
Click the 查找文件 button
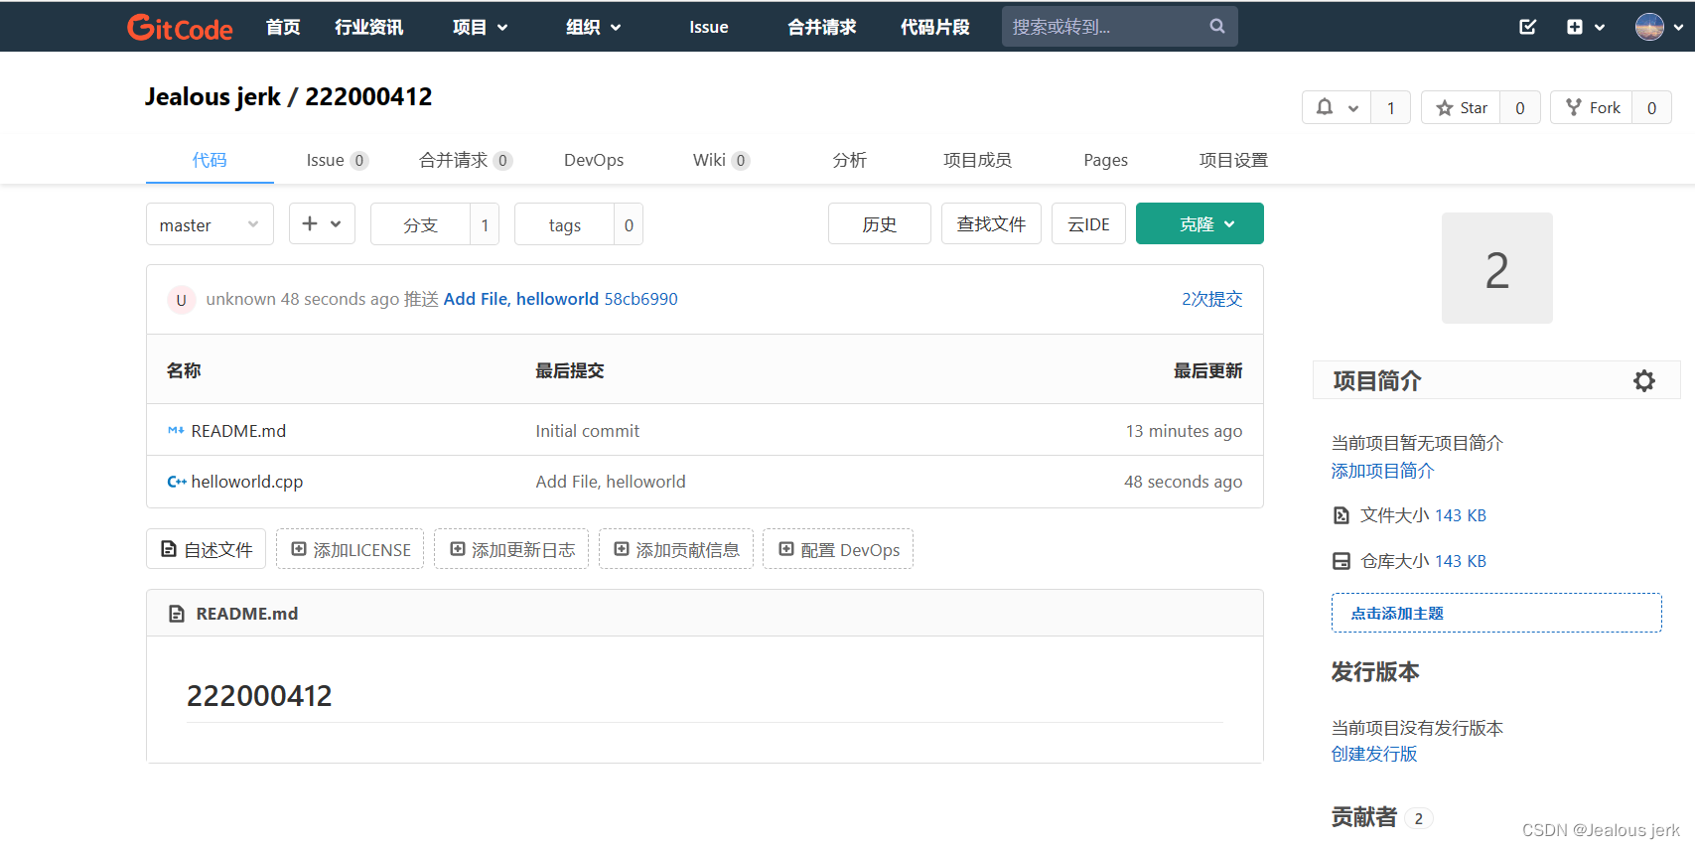(991, 223)
